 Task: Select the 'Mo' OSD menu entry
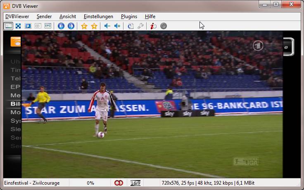(x=16, y=112)
